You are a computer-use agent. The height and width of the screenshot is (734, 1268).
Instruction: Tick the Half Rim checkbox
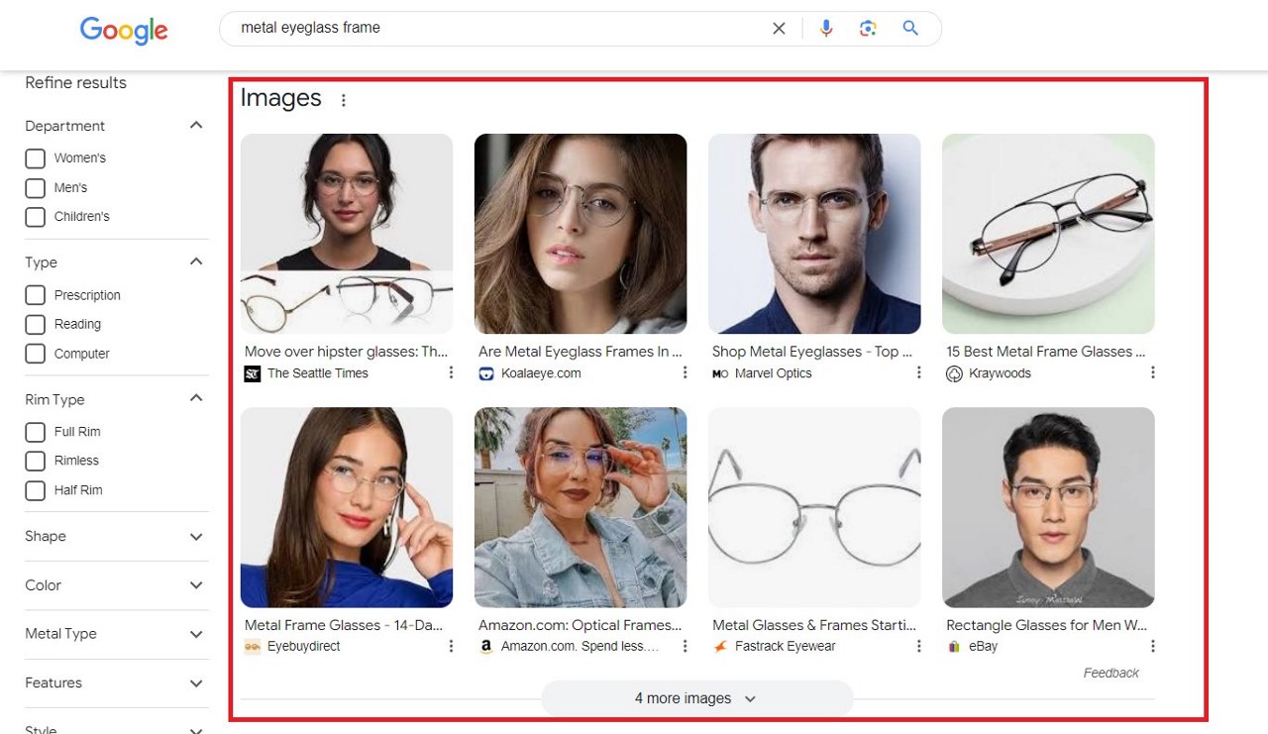pos(36,490)
